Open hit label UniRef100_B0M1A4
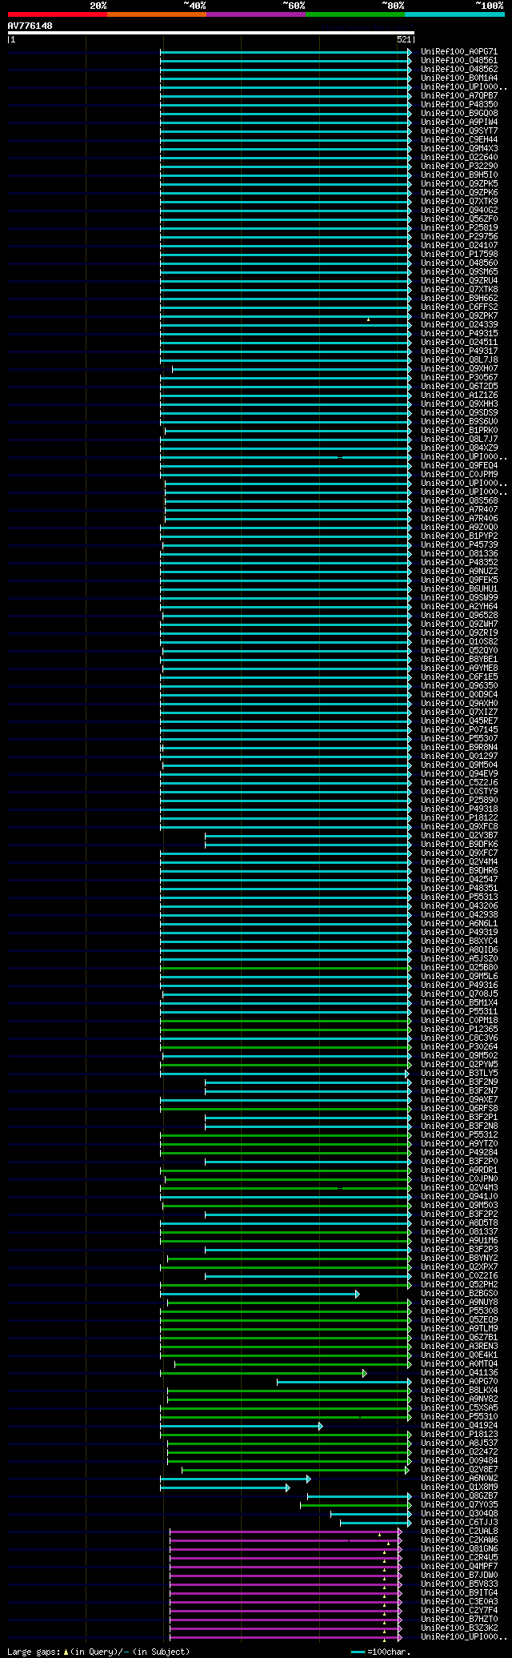 (x=459, y=78)
